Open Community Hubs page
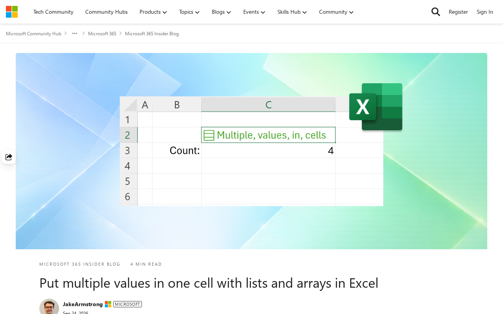The height and width of the screenshot is (314, 503). coord(106,12)
